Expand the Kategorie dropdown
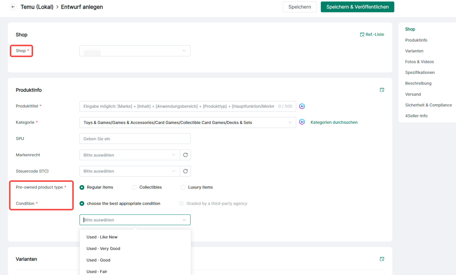 tap(188, 122)
